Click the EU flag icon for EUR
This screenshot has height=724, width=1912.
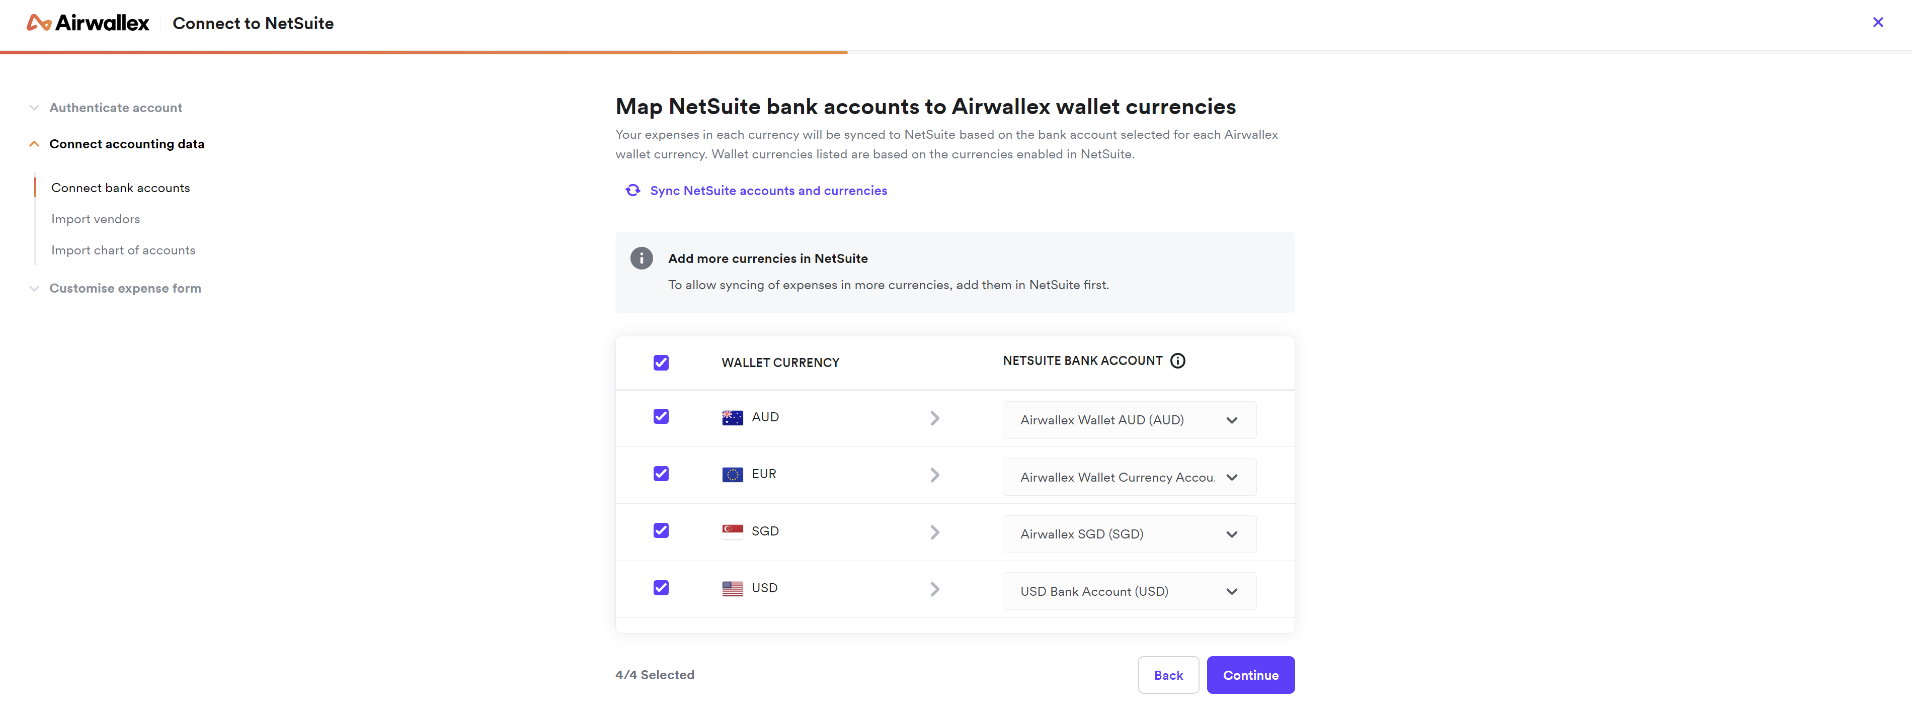point(732,475)
